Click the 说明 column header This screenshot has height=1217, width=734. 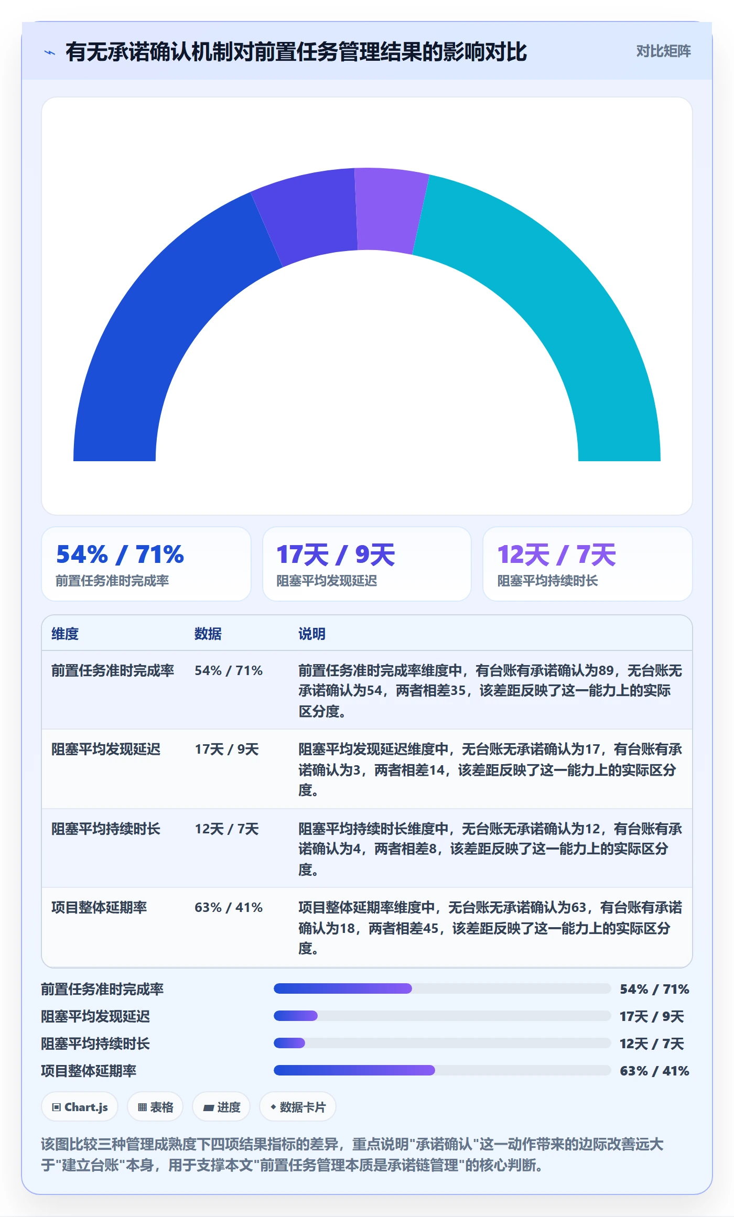312,634
